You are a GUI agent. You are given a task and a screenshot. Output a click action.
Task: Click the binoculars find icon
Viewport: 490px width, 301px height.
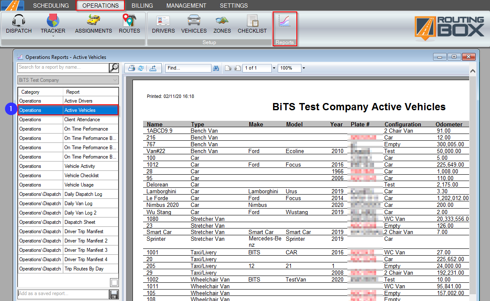(x=216, y=68)
